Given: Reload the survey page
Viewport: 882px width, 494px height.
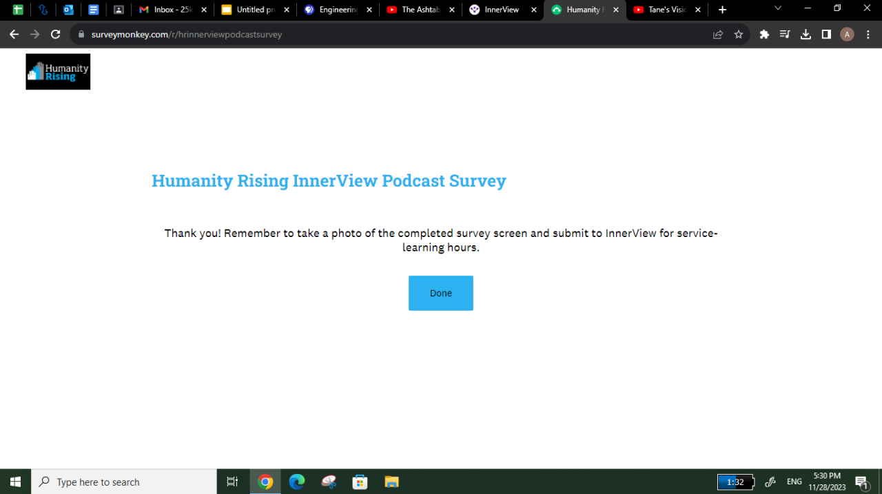Looking at the screenshot, I should click(56, 34).
